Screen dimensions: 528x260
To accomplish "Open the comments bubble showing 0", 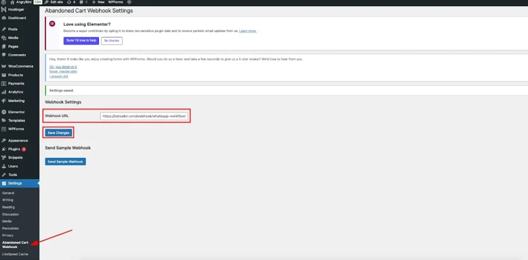I will click(x=84, y=2).
